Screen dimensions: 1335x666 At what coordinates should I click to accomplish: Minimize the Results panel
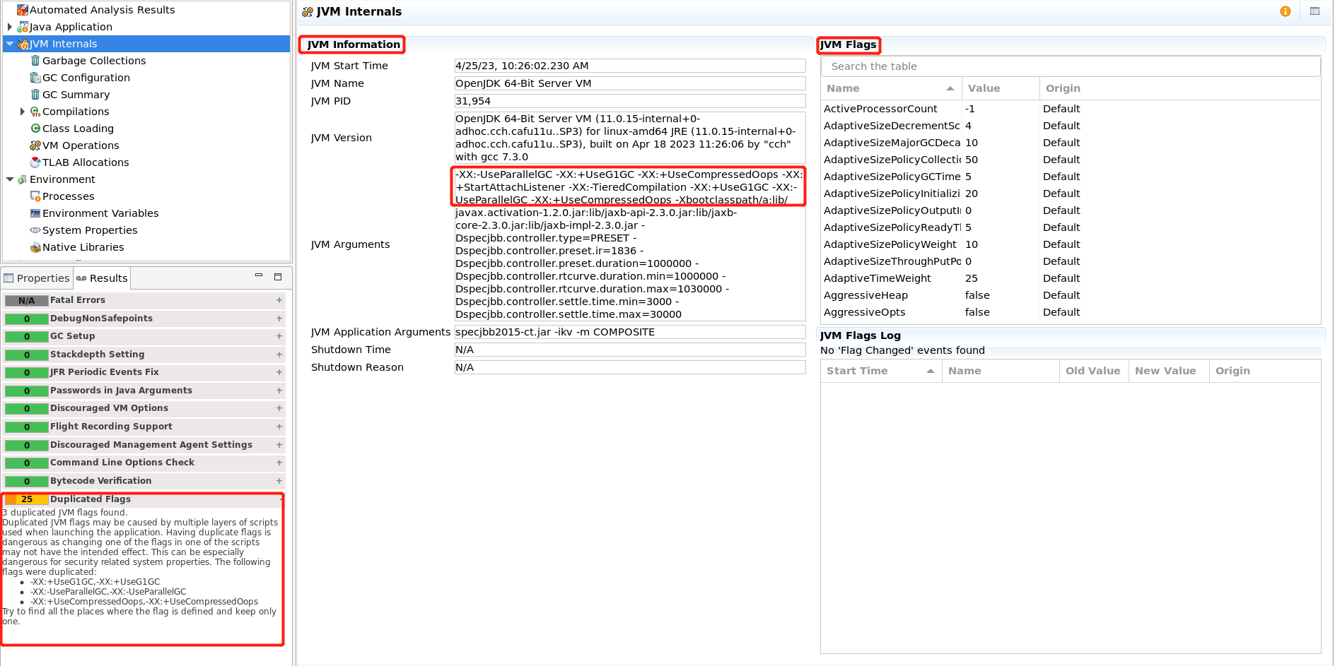coord(259,276)
